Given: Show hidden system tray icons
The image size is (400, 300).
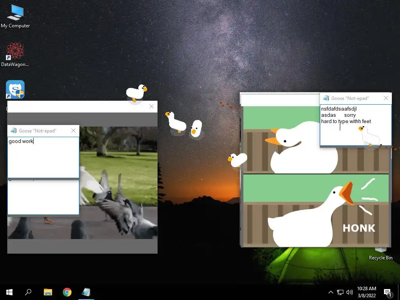Looking at the screenshot, I should click(x=330, y=292).
